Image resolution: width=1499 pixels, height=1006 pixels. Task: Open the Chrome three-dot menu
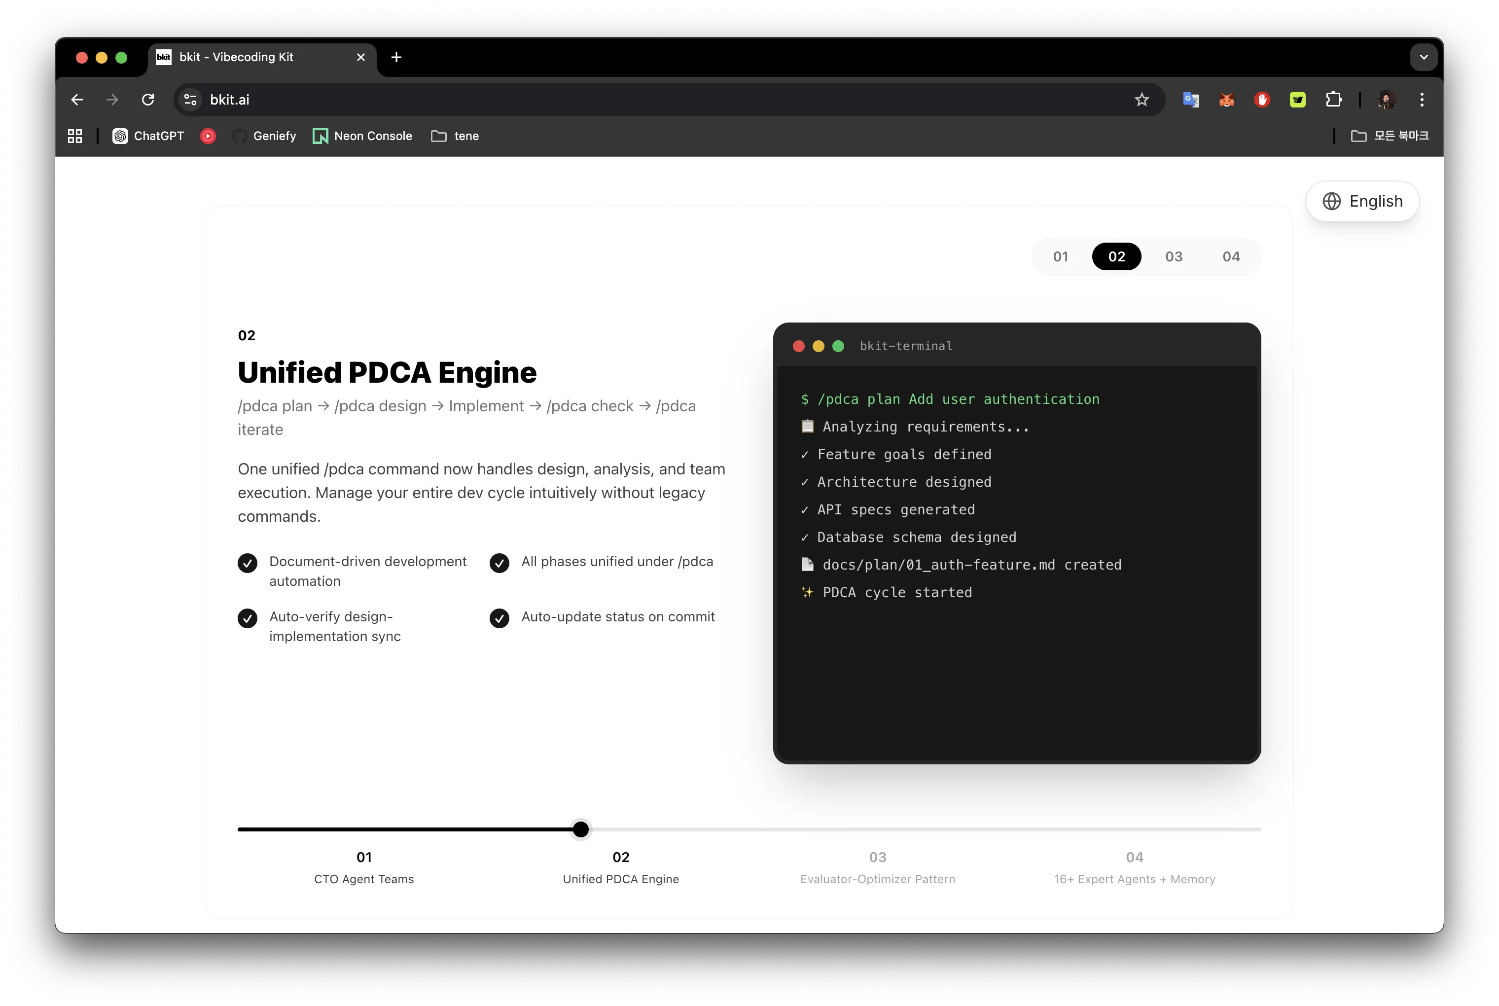click(1422, 100)
